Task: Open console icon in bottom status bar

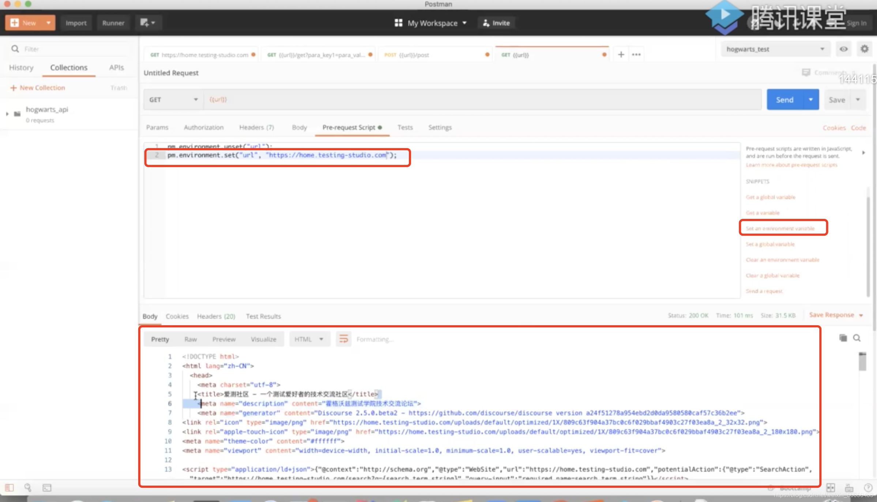Action: click(47, 488)
